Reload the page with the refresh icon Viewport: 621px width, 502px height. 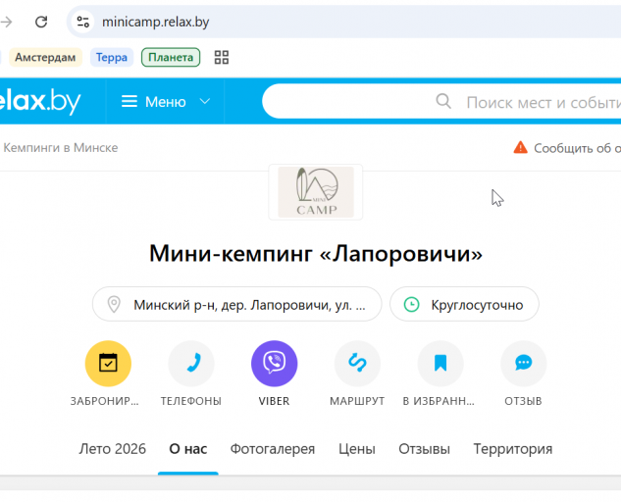pos(41,22)
